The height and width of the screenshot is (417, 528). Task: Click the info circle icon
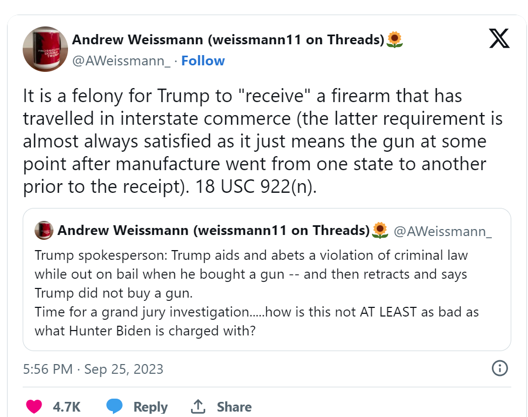tap(500, 369)
